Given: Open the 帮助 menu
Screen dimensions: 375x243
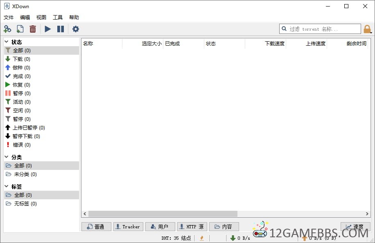Looking at the screenshot, I should tap(74, 18).
